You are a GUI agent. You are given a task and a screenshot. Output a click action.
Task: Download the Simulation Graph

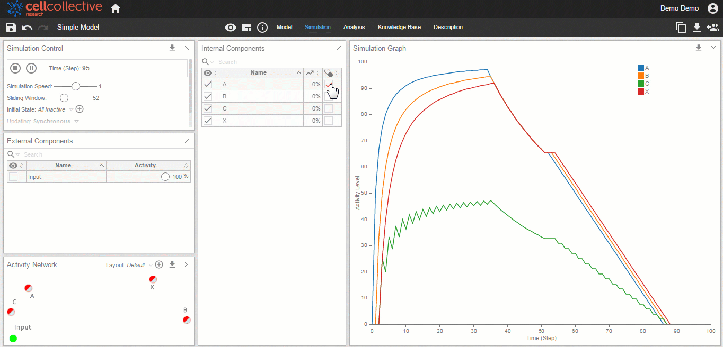(699, 48)
